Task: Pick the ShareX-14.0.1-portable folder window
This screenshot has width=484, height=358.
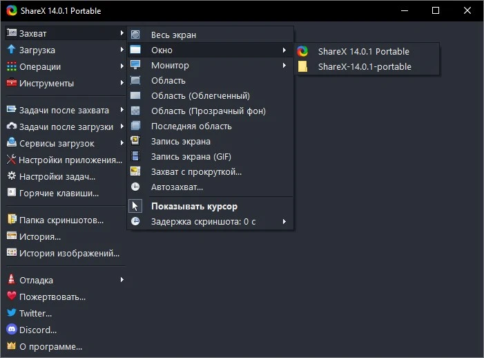Action: (364, 66)
